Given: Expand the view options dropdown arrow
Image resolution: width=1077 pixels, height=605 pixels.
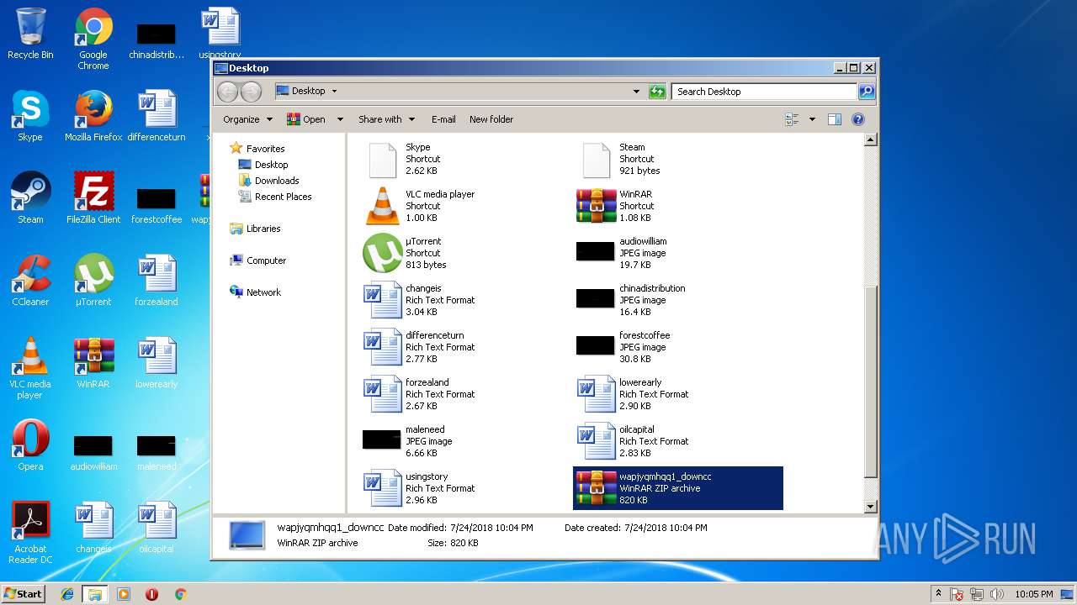Looking at the screenshot, I should click(812, 119).
